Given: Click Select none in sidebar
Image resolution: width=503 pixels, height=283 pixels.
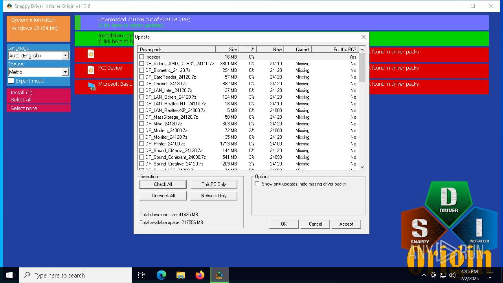Looking at the screenshot, I should (x=39, y=108).
